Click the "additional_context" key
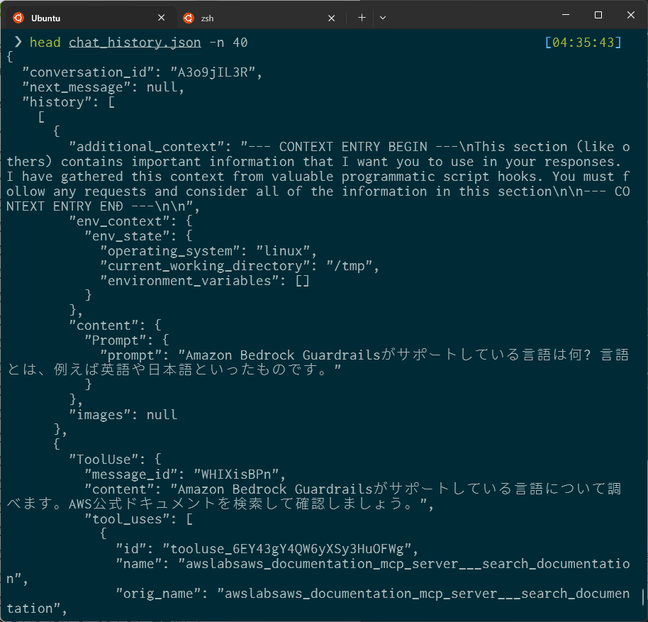The image size is (648, 622). tap(146, 147)
